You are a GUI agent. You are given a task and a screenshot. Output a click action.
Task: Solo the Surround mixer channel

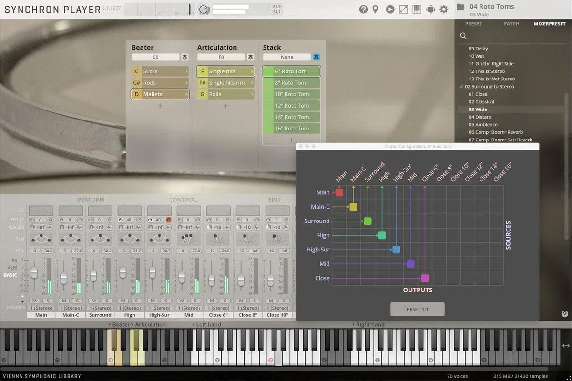(x=107, y=301)
